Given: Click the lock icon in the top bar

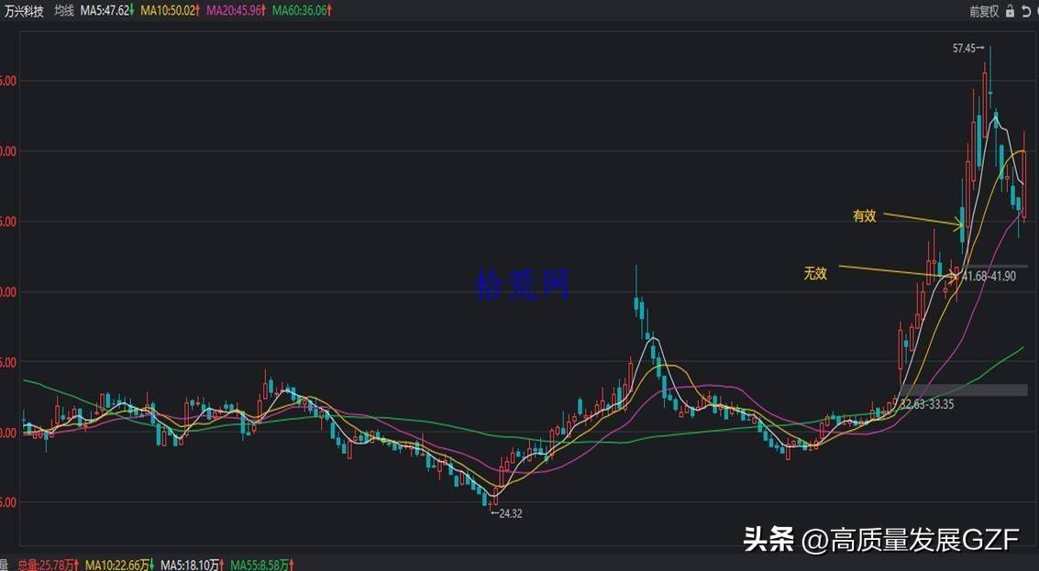Looking at the screenshot, I should tap(1010, 11).
